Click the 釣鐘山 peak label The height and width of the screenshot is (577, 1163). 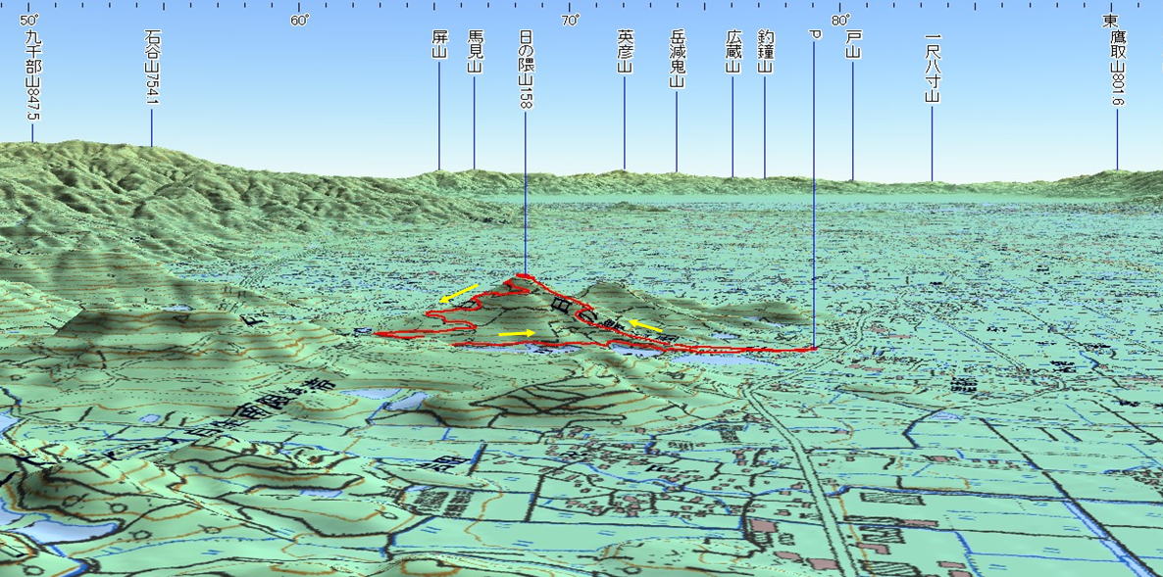coord(765,52)
